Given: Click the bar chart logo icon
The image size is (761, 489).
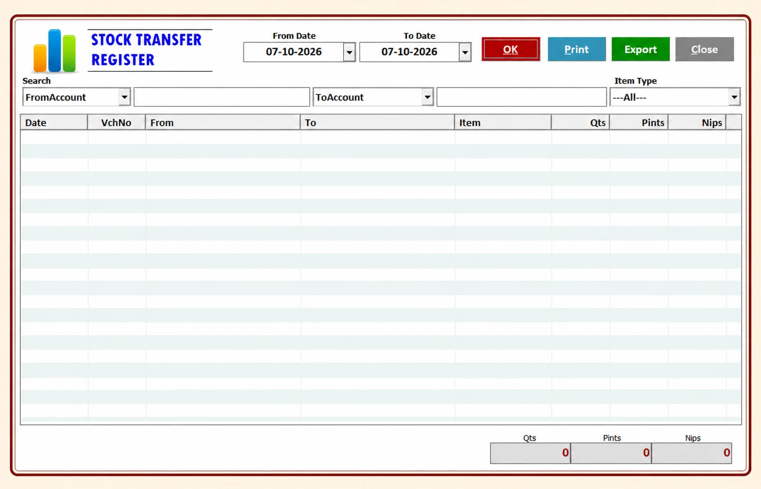Looking at the screenshot, I should click(x=55, y=51).
